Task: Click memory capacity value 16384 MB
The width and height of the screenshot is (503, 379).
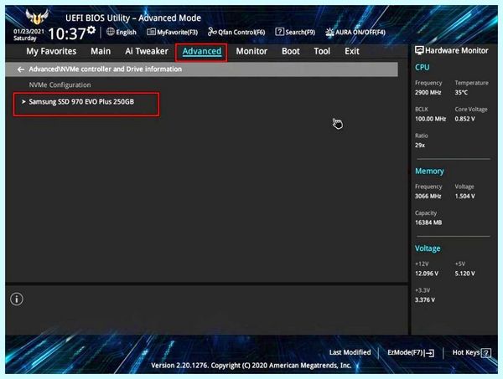Action: 428,223
